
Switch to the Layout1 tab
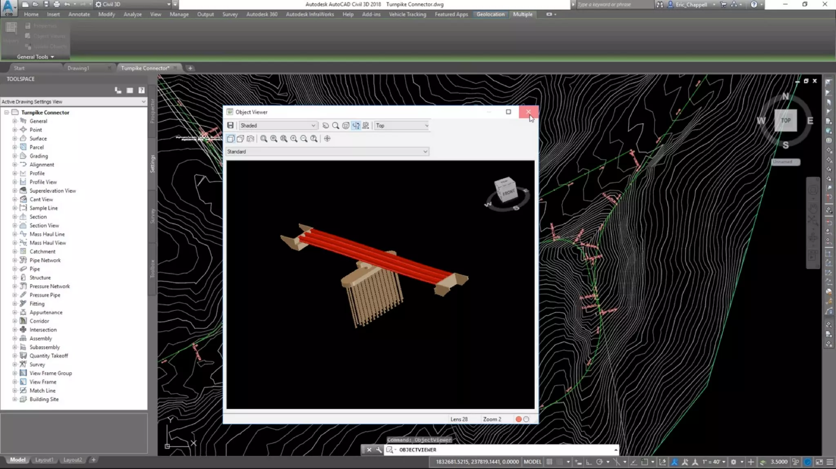coord(44,460)
